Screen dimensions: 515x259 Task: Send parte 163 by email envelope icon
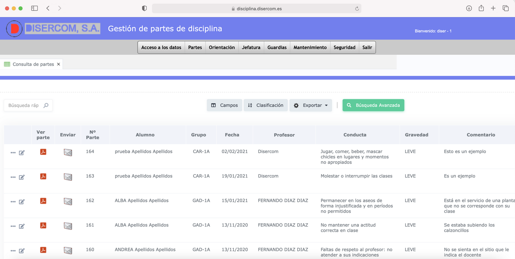click(68, 177)
